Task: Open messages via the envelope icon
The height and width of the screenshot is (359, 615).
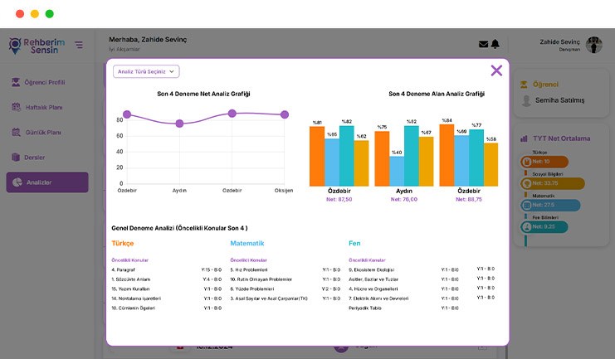Action: (483, 44)
